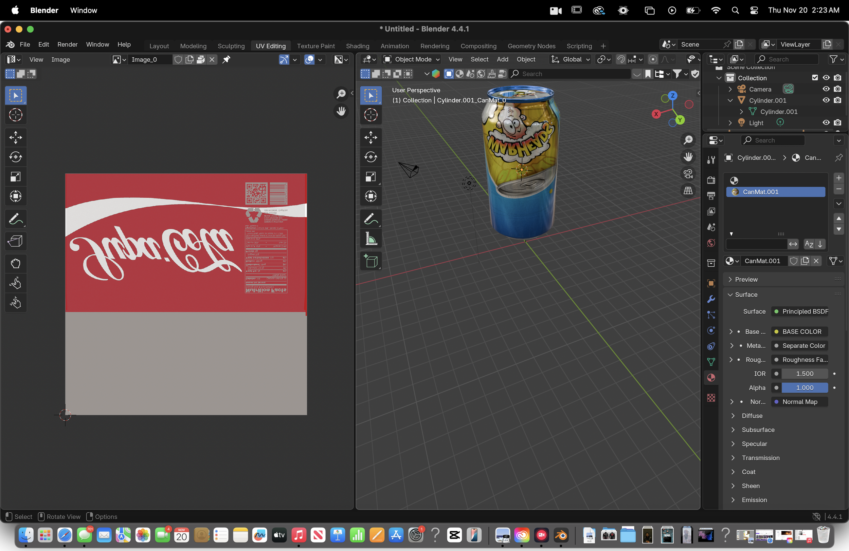Screen dimensions: 849x551
Task: Click the Normal Map input button
Action: tap(799, 402)
